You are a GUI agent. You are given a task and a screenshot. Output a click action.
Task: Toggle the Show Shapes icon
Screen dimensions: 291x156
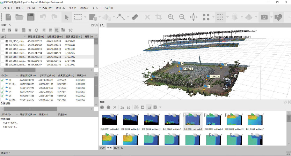[x=278, y=17]
